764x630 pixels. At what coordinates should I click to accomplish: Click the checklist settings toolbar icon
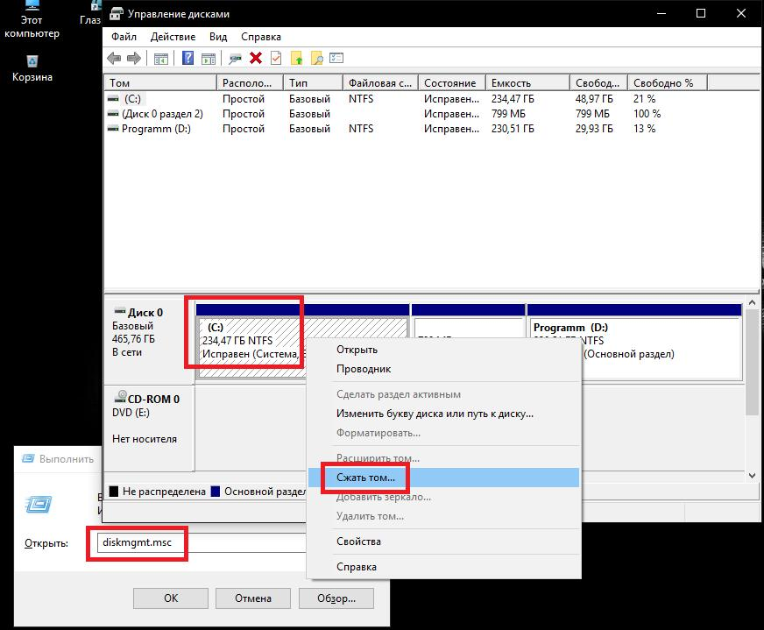(x=336, y=58)
